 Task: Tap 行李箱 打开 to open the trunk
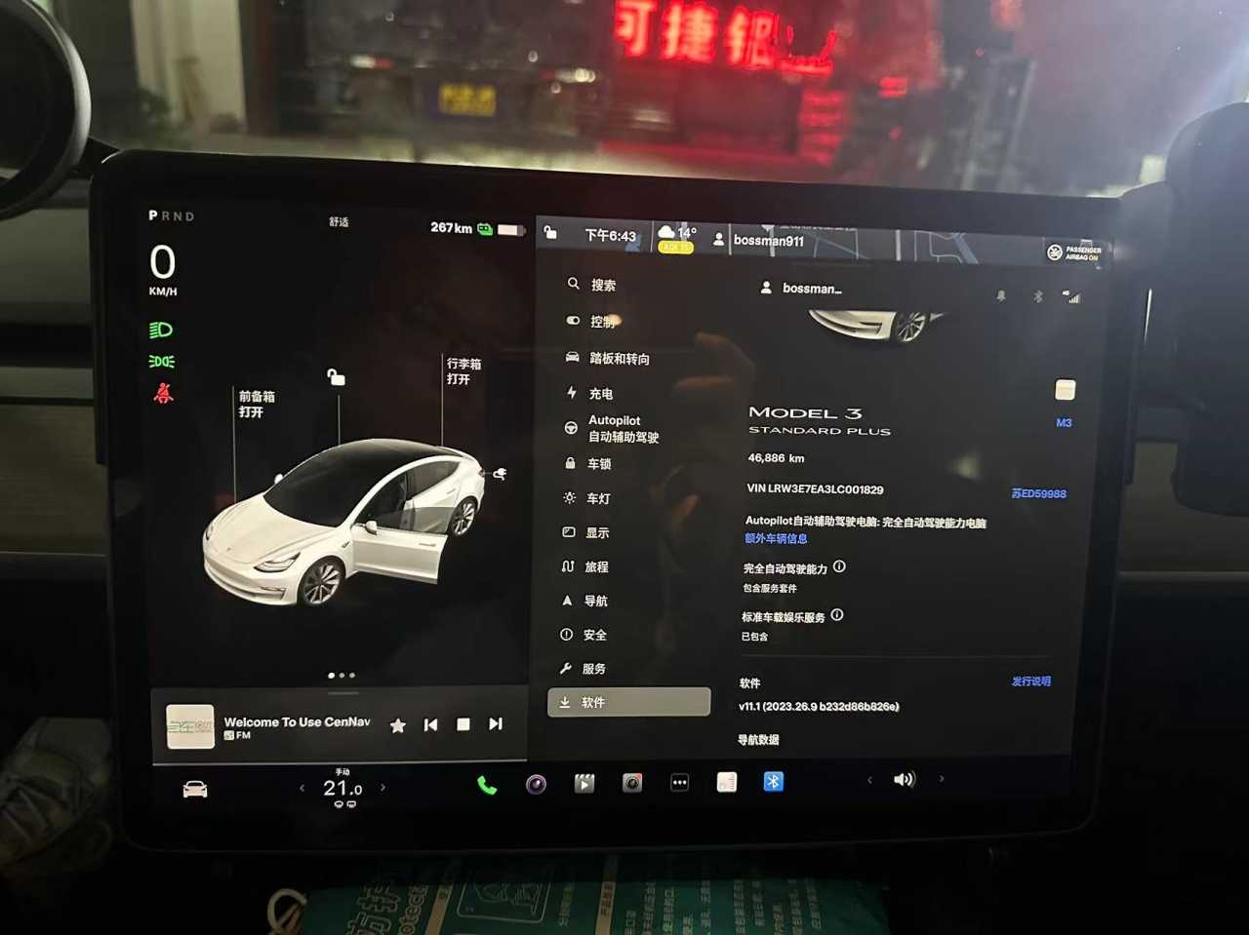tap(463, 370)
